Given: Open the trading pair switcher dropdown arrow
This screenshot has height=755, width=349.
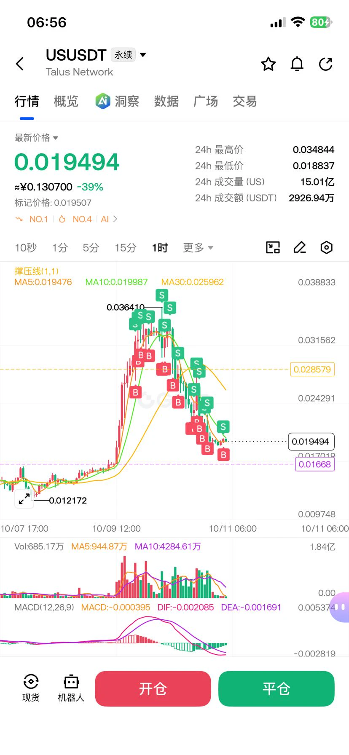Looking at the screenshot, I should (x=143, y=55).
